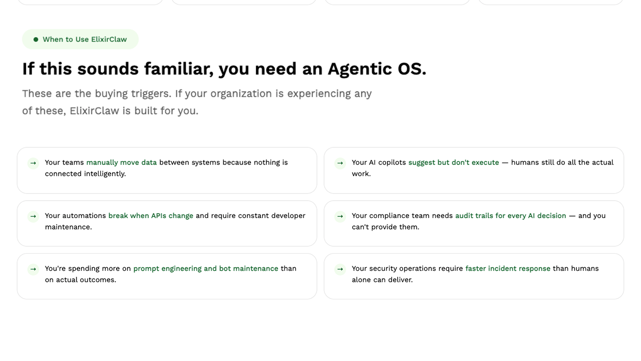
Task: Click the text 'on actual outcomes.'
Action: [x=81, y=280]
